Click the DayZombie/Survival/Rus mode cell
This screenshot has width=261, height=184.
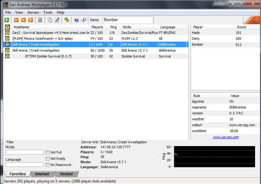coord(139,33)
